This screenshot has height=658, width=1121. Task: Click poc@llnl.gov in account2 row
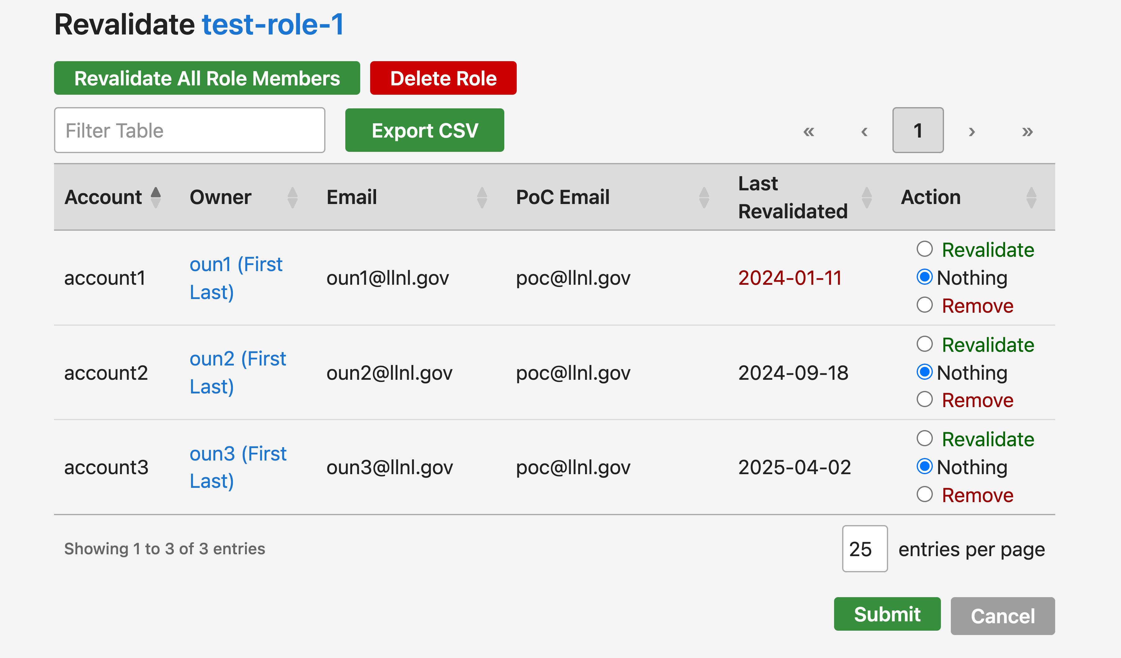pos(573,373)
